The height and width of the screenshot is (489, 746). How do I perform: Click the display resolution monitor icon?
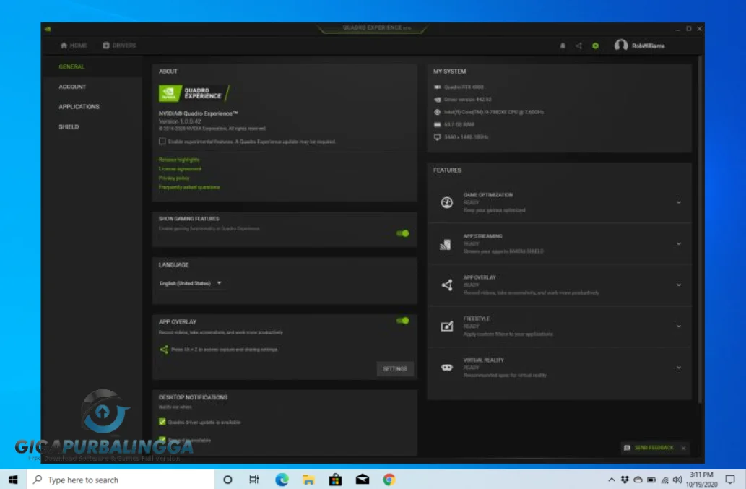point(437,137)
